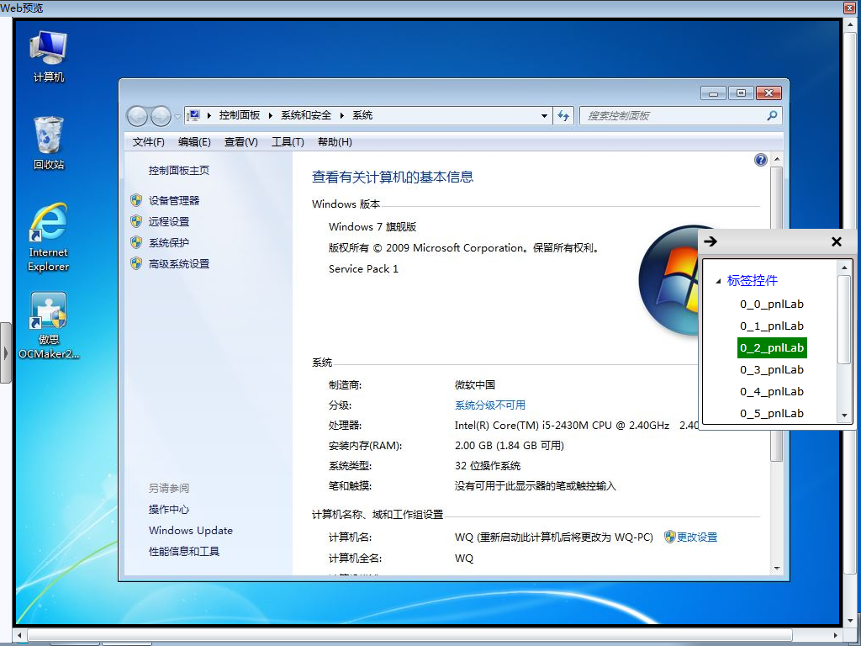Open the address bar history dropdown
861x646 pixels.
coord(544,116)
